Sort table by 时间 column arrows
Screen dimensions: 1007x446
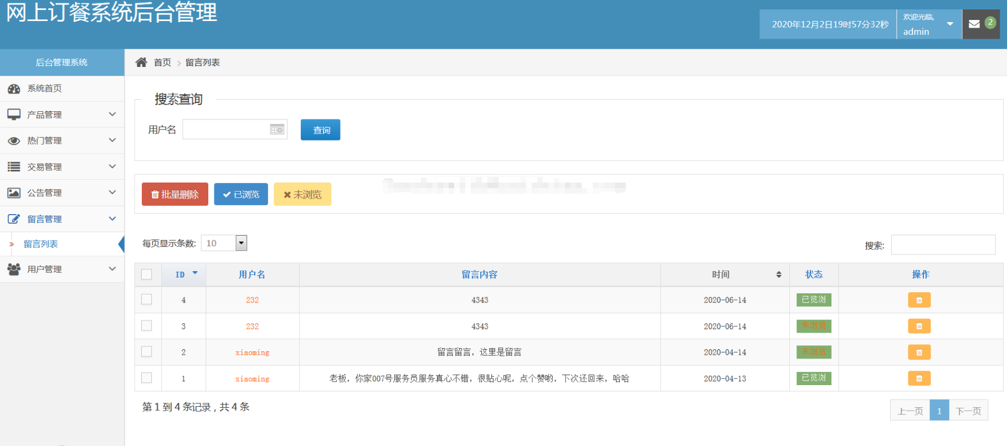point(779,274)
